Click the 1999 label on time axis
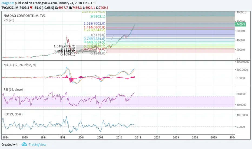 62,137
